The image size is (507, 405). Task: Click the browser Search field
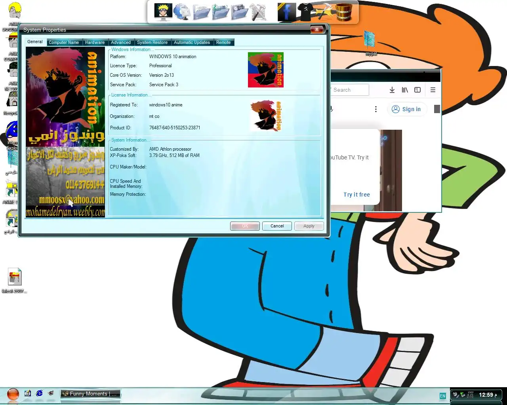[x=349, y=90]
